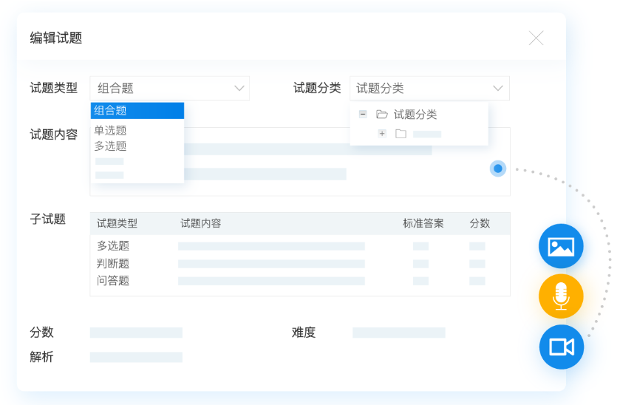The width and height of the screenshot is (620, 405).
Task: Select the 判断题 row in 子试题 table
Action: 113,263
